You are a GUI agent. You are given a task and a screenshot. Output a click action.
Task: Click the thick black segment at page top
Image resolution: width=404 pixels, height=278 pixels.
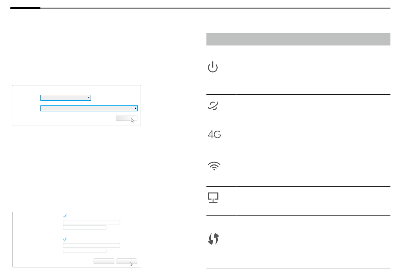pyautogui.click(x=25, y=8)
